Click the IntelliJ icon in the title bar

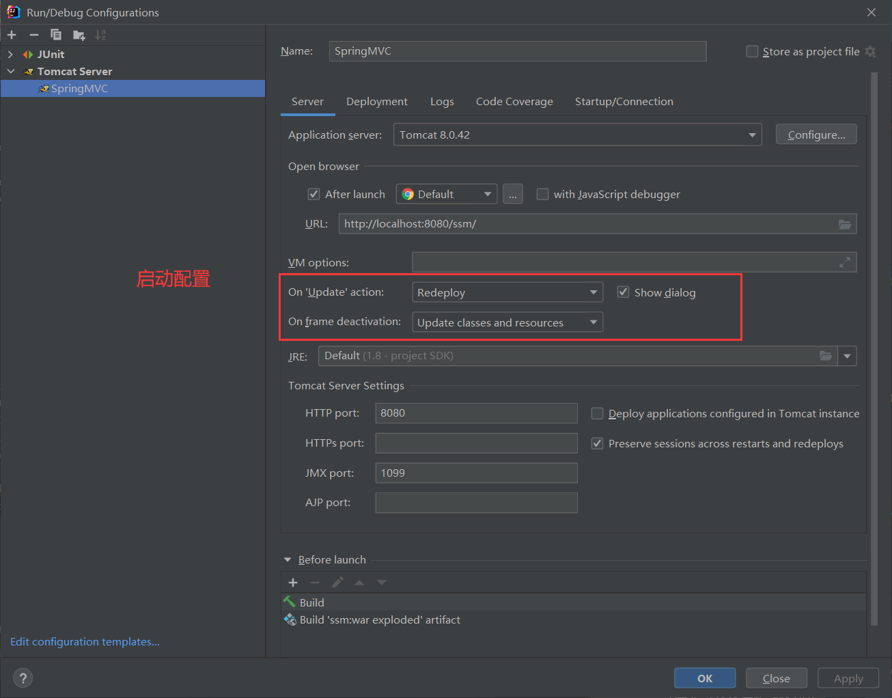point(13,12)
